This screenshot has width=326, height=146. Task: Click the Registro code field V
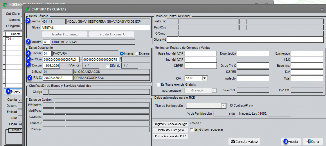coord(46,42)
